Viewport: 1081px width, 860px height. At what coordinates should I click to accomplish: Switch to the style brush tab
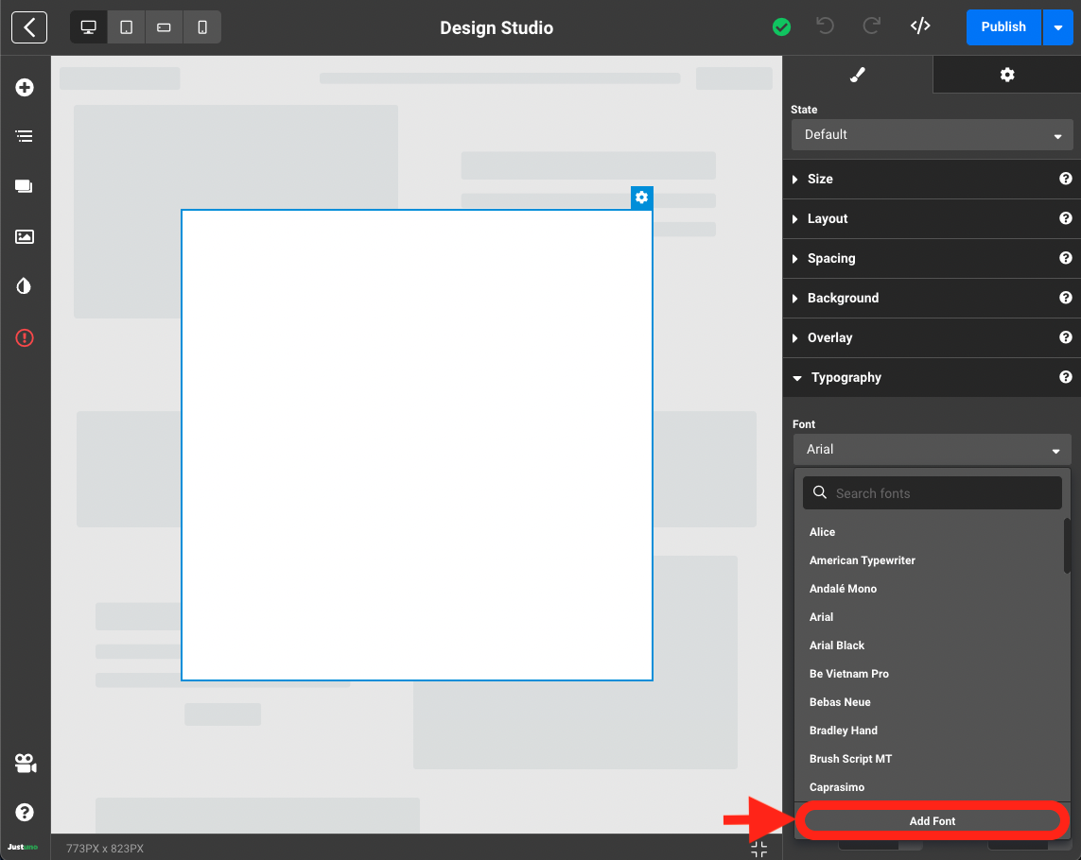(x=858, y=75)
